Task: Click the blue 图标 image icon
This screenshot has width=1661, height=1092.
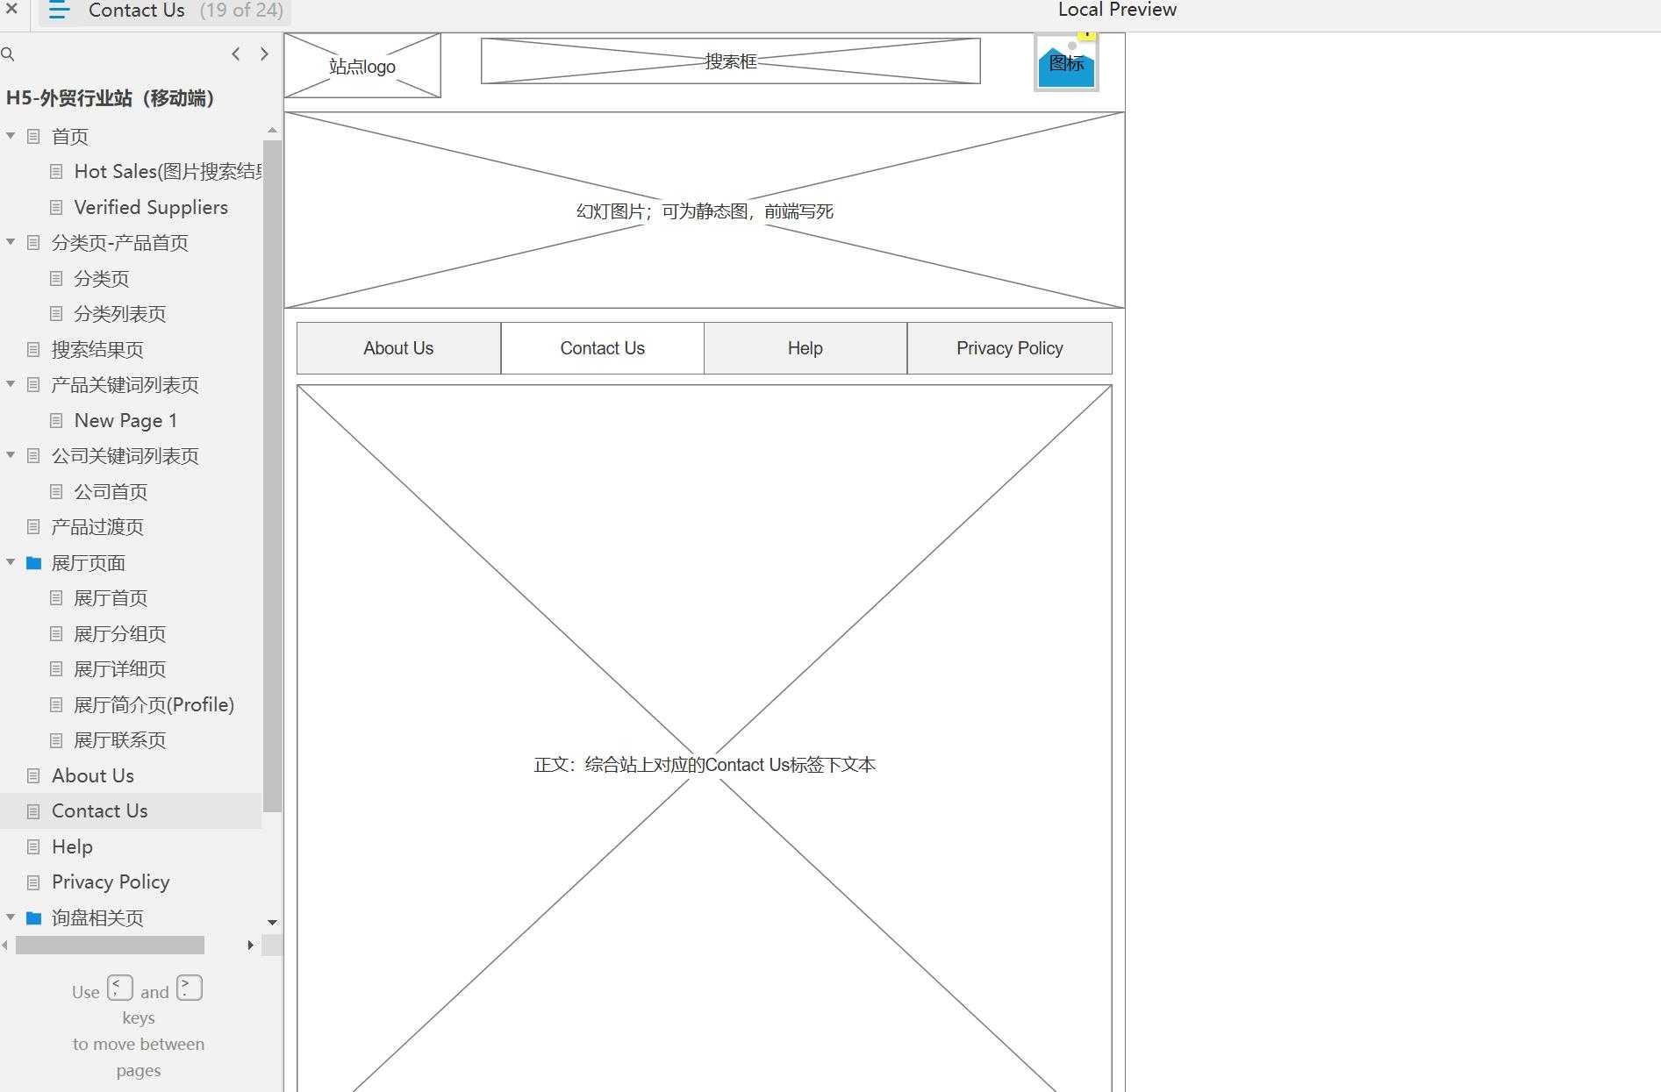Action: pos(1066,64)
